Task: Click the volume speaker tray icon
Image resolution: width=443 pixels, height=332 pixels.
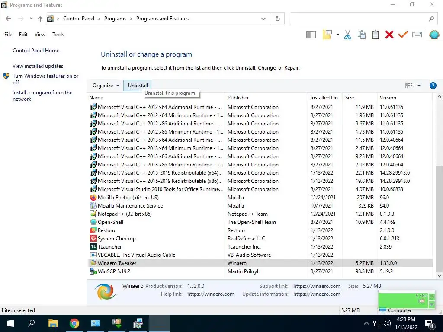Action: coord(387,323)
